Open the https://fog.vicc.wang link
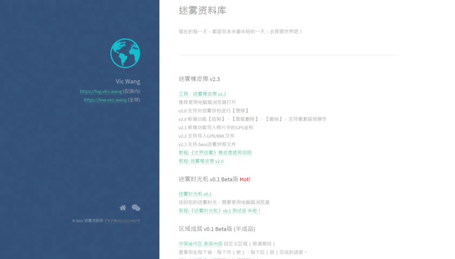Image resolution: width=455 pixels, height=259 pixels. (101, 92)
